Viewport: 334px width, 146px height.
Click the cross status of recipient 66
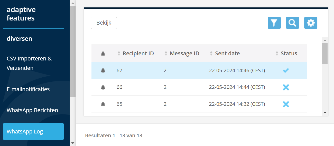(x=286, y=87)
